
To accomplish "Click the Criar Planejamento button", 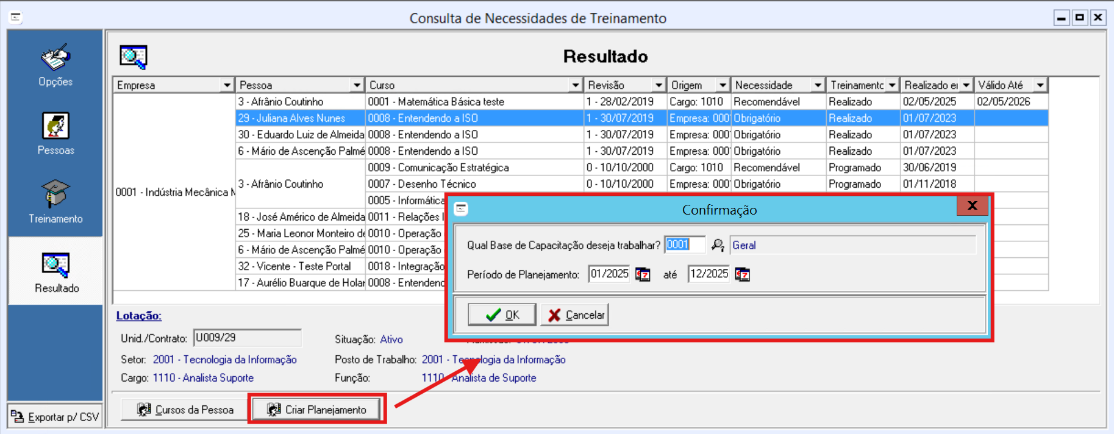I will click(317, 410).
